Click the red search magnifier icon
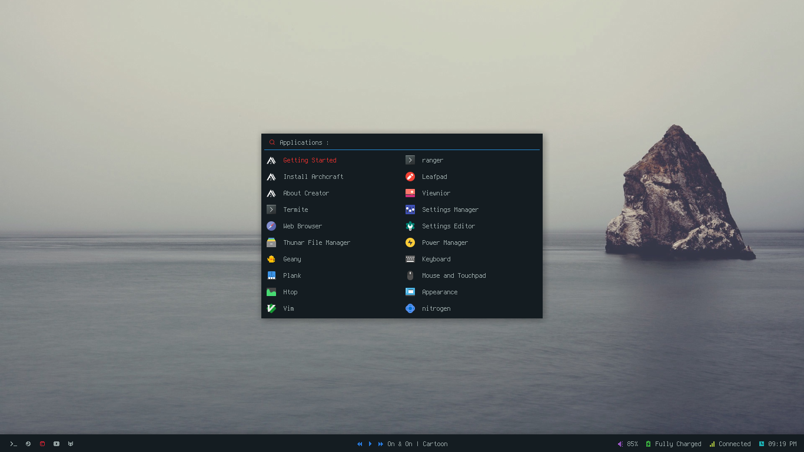 pyautogui.click(x=272, y=142)
